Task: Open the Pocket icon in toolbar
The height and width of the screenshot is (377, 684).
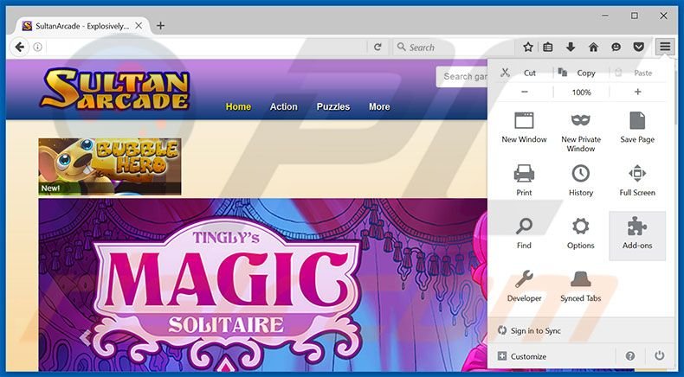Action: pos(639,47)
